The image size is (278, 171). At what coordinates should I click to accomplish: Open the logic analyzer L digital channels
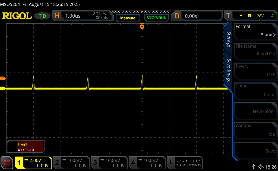[x=185, y=163]
